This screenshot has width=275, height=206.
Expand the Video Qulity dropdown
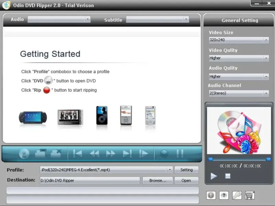239,58
